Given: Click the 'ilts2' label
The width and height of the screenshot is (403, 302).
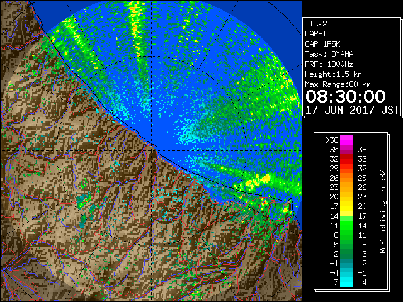Looking at the screenshot, I should [316, 24].
